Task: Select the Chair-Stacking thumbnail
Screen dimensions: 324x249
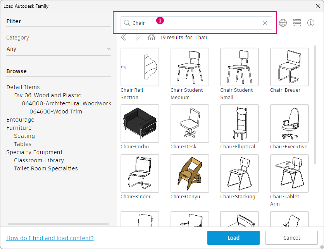Action: click(x=240, y=173)
